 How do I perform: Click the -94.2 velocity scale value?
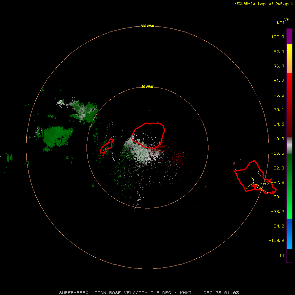278,226
